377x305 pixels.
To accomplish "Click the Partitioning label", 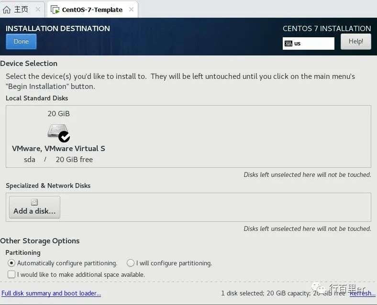I will 23,252.
